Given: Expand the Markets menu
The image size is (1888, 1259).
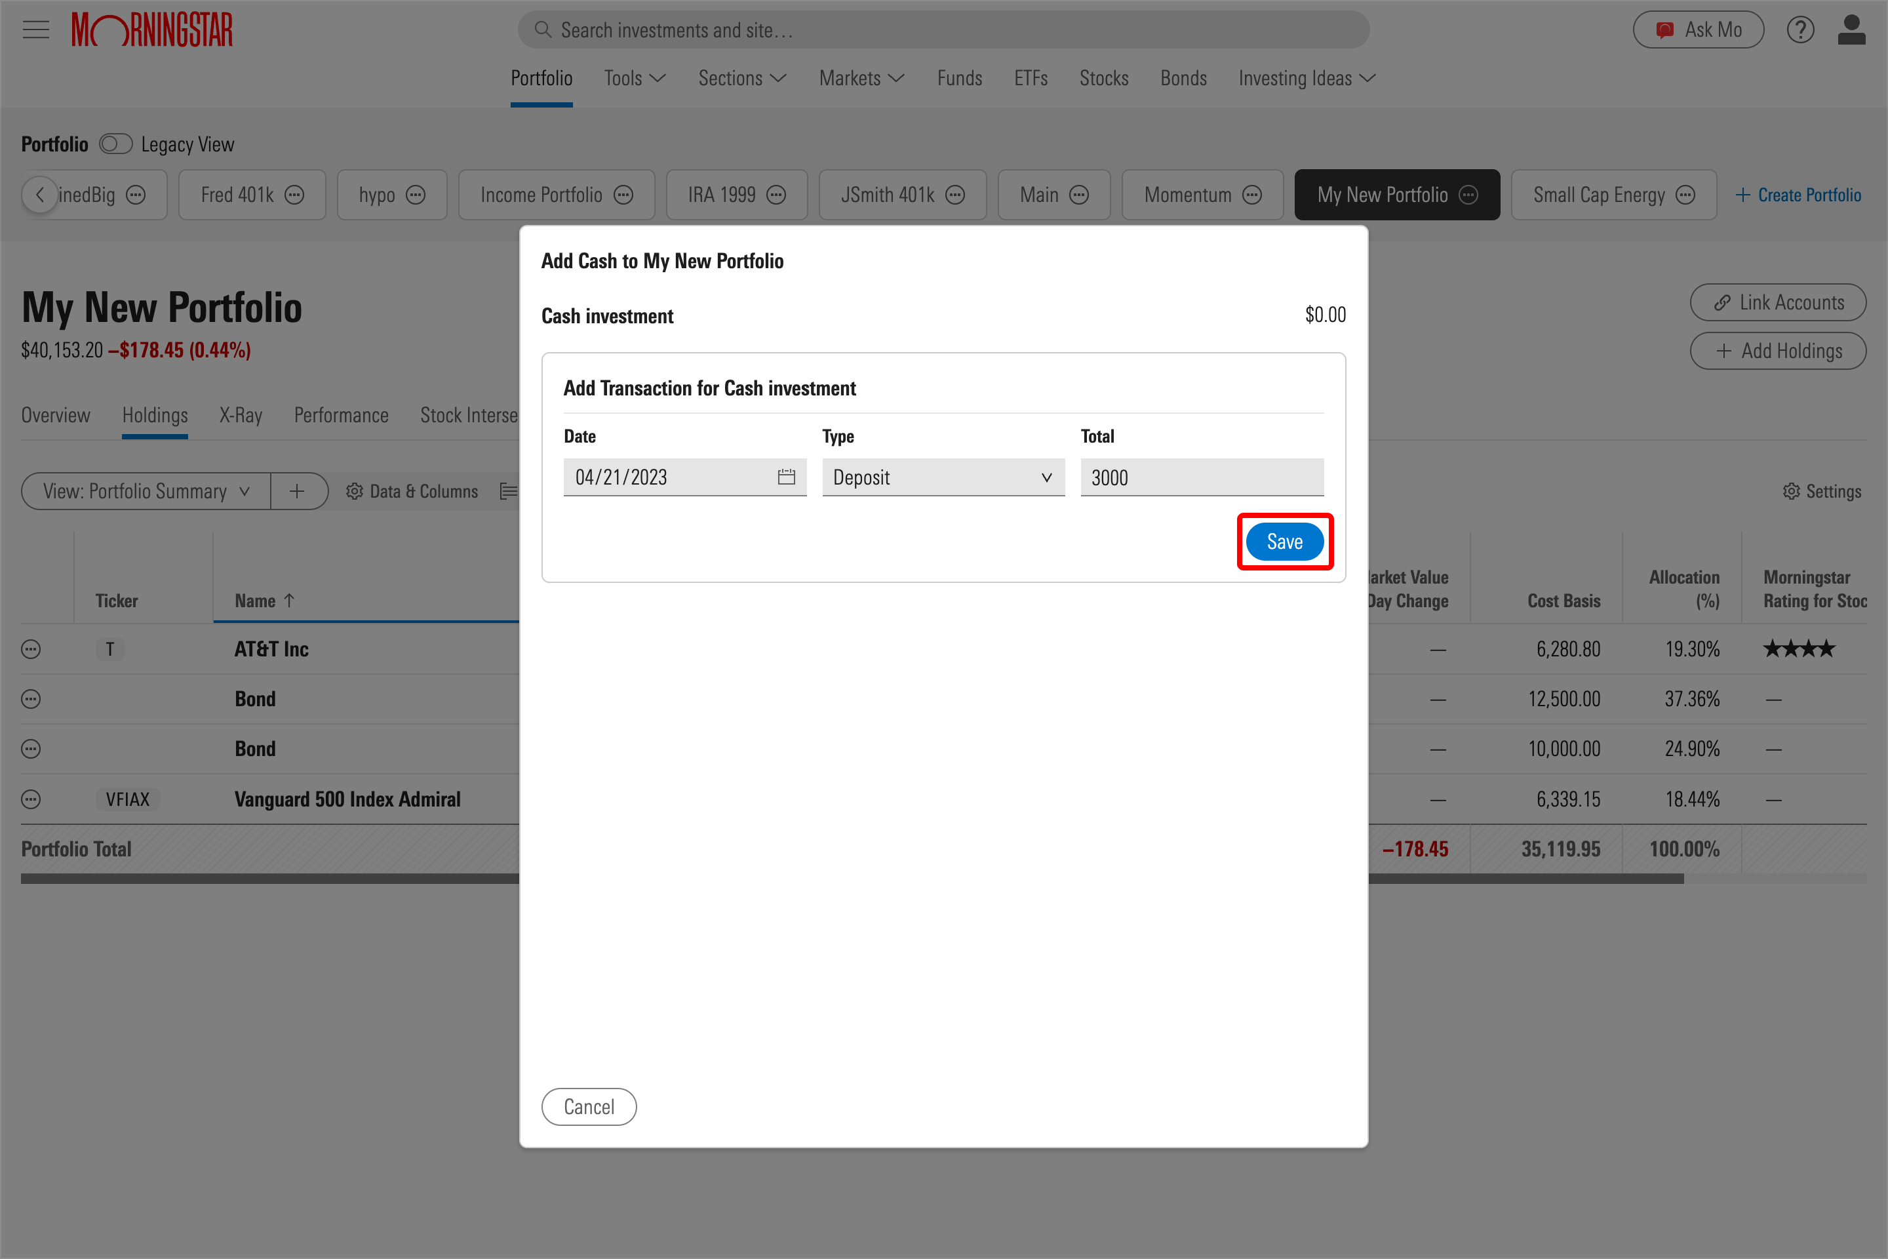Looking at the screenshot, I should tap(862, 78).
